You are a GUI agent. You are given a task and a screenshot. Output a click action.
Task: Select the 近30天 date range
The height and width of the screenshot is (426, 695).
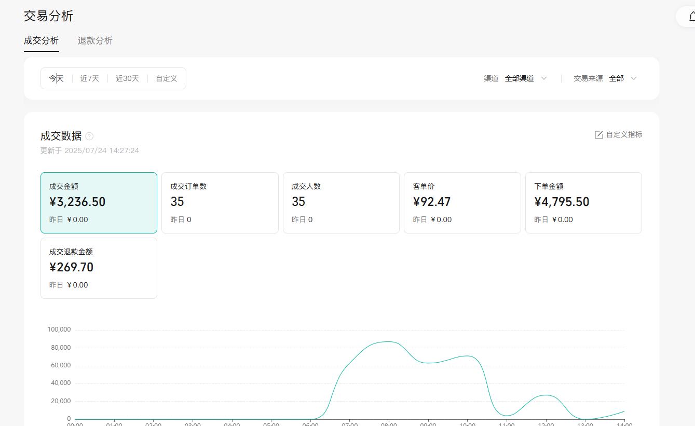coord(127,78)
